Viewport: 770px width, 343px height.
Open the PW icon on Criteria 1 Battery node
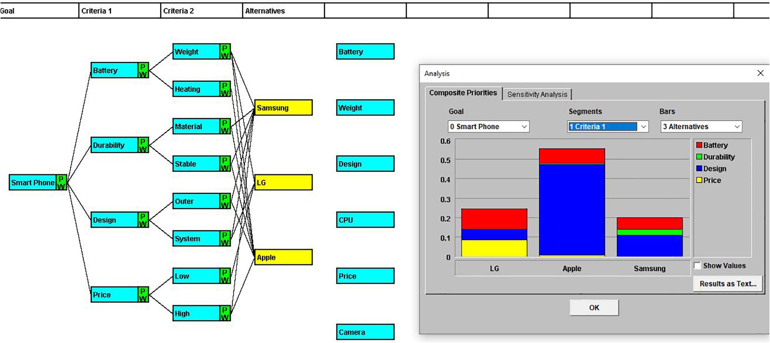pyautogui.click(x=143, y=70)
